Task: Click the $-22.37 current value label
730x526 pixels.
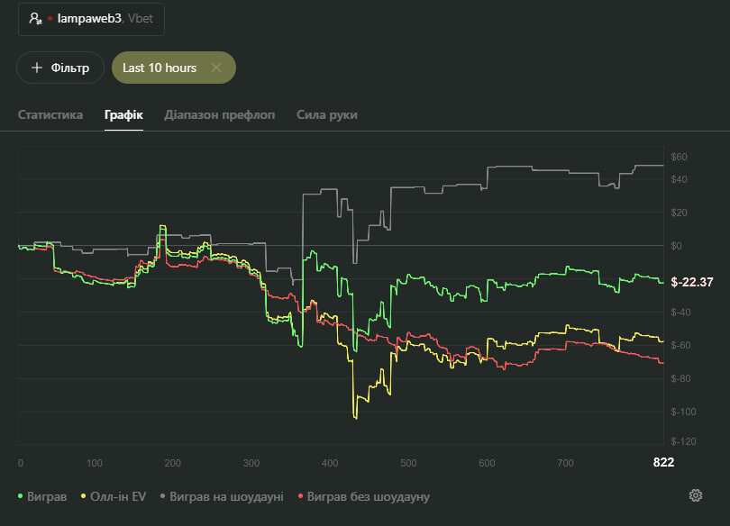Action: coord(691,283)
